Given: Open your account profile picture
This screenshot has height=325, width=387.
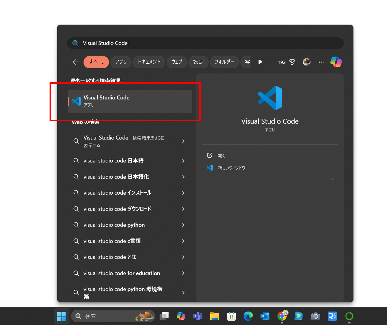Looking at the screenshot, I should coord(307,62).
